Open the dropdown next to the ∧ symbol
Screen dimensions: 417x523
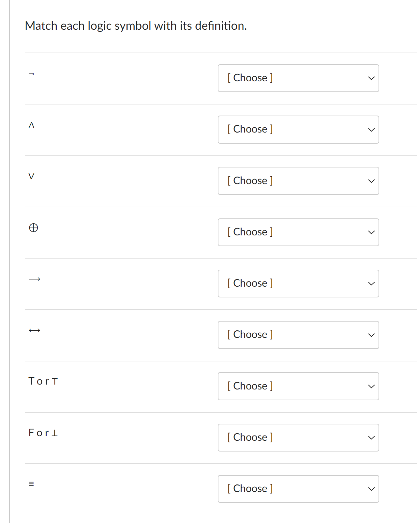(x=298, y=130)
